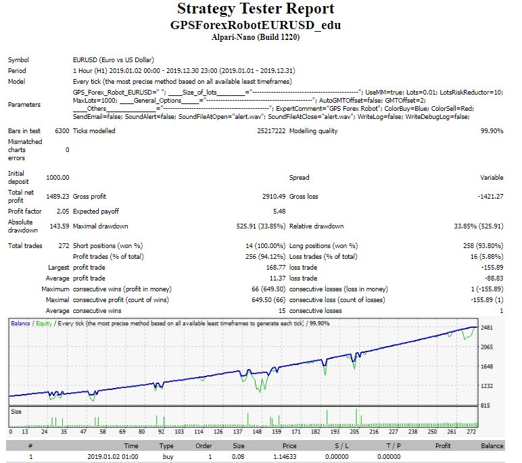Click the Equity legend label in chart
Viewport: 522px width, 463px height.
[x=44, y=324]
